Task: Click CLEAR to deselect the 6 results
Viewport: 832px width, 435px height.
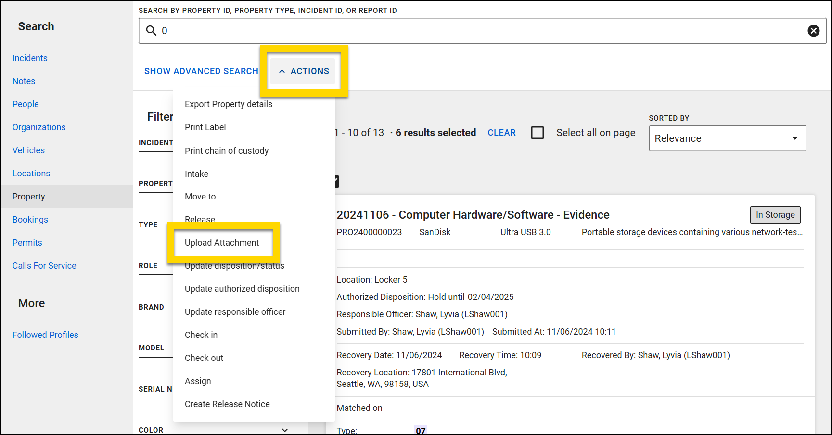Action: [501, 133]
